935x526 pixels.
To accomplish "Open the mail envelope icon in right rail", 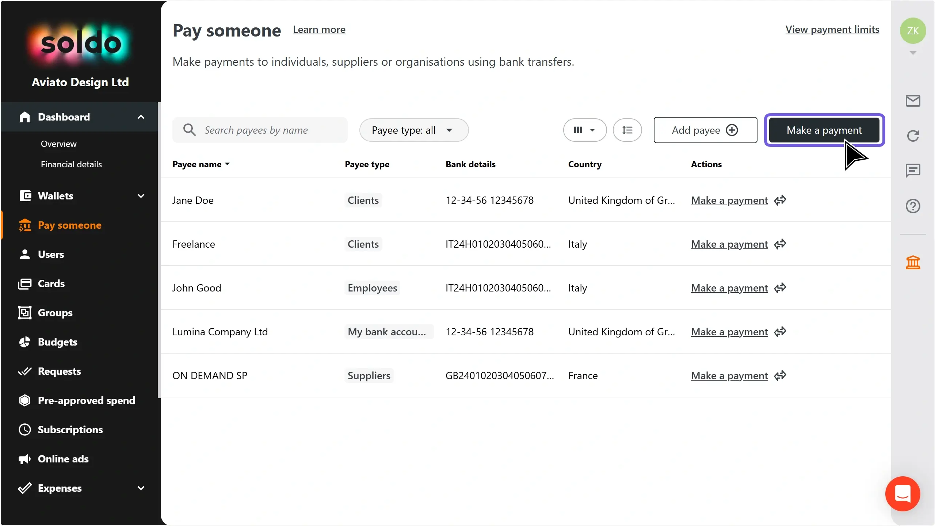I will click(x=913, y=101).
